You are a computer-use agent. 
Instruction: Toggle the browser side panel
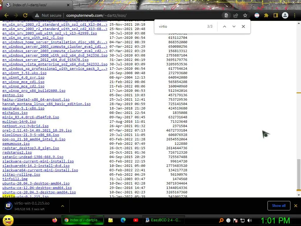pos(276,15)
